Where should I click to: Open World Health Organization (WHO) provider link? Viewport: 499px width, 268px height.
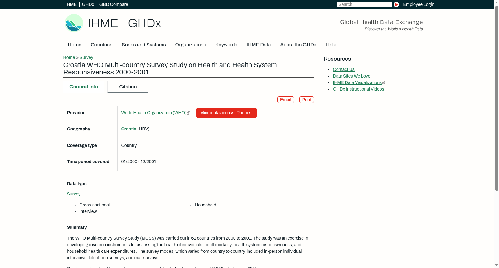[x=154, y=113]
